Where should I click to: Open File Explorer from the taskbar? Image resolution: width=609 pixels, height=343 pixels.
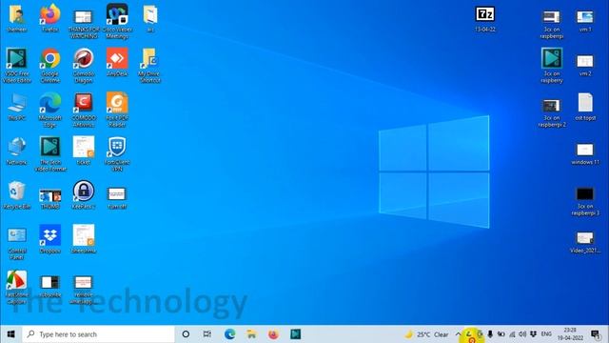coord(251,334)
